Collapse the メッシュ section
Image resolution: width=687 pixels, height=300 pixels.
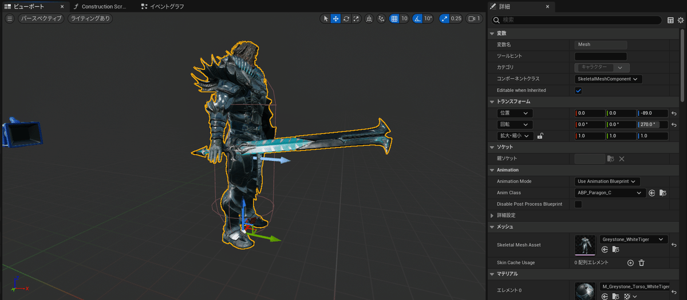(x=492, y=227)
